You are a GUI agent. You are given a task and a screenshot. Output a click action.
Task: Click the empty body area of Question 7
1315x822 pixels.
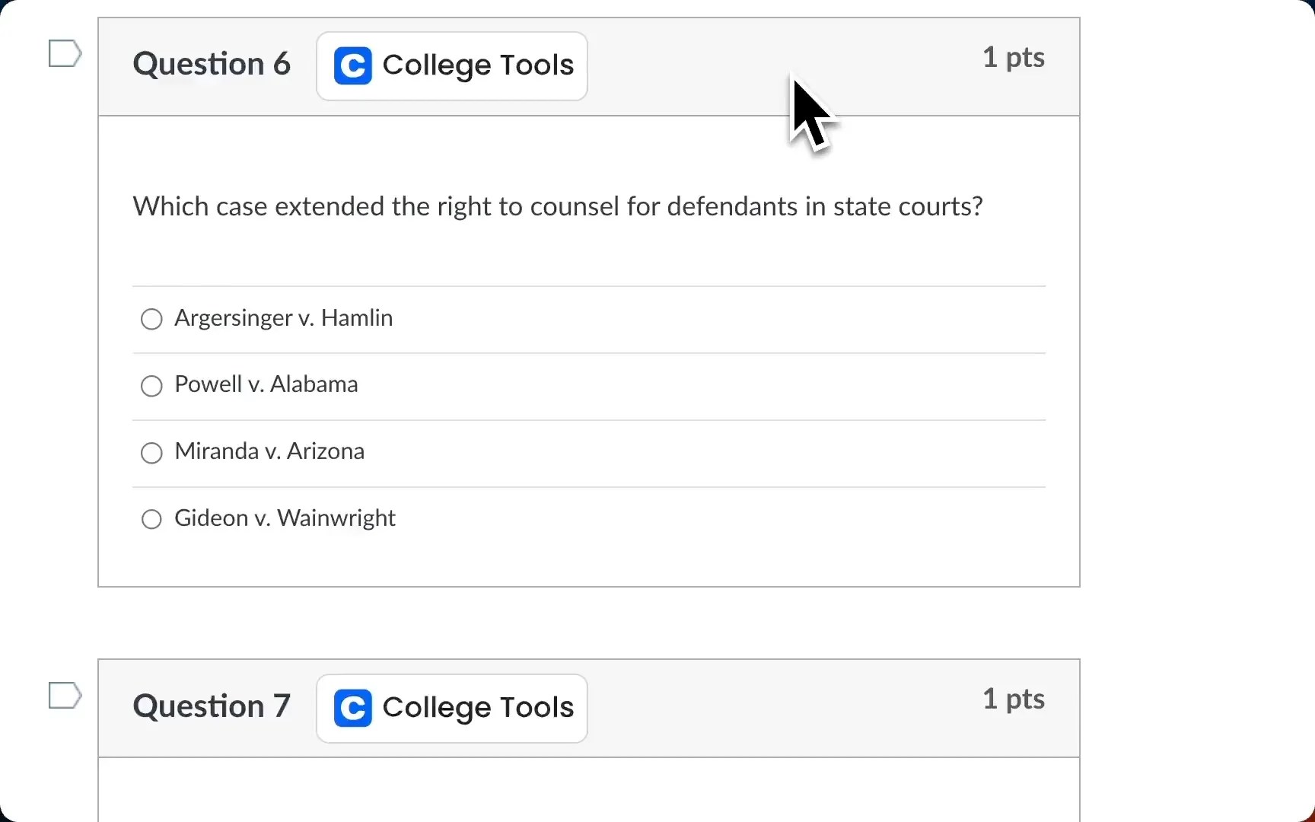588,792
